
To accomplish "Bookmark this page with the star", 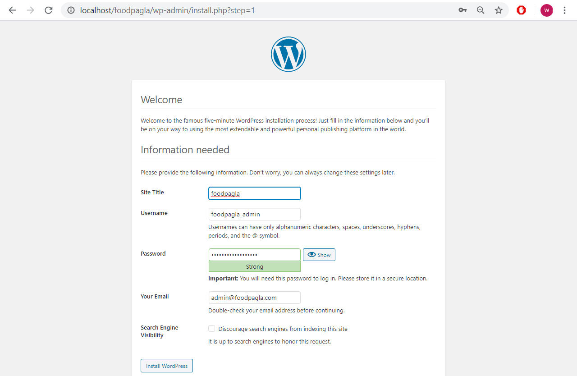I will [x=499, y=10].
